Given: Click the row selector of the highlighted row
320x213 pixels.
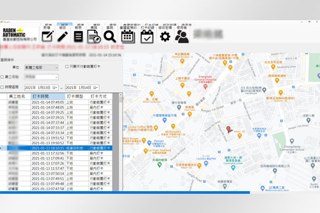Looking at the screenshot, I should 4,148.
